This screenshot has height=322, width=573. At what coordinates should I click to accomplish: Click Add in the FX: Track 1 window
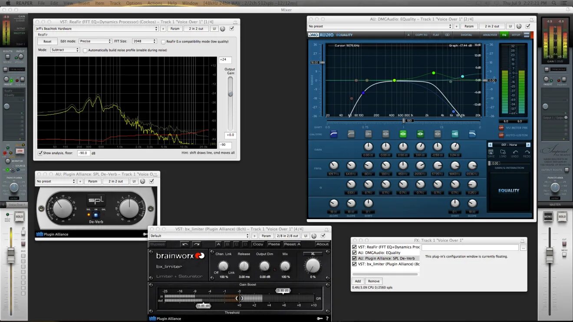tap(358, 281)
